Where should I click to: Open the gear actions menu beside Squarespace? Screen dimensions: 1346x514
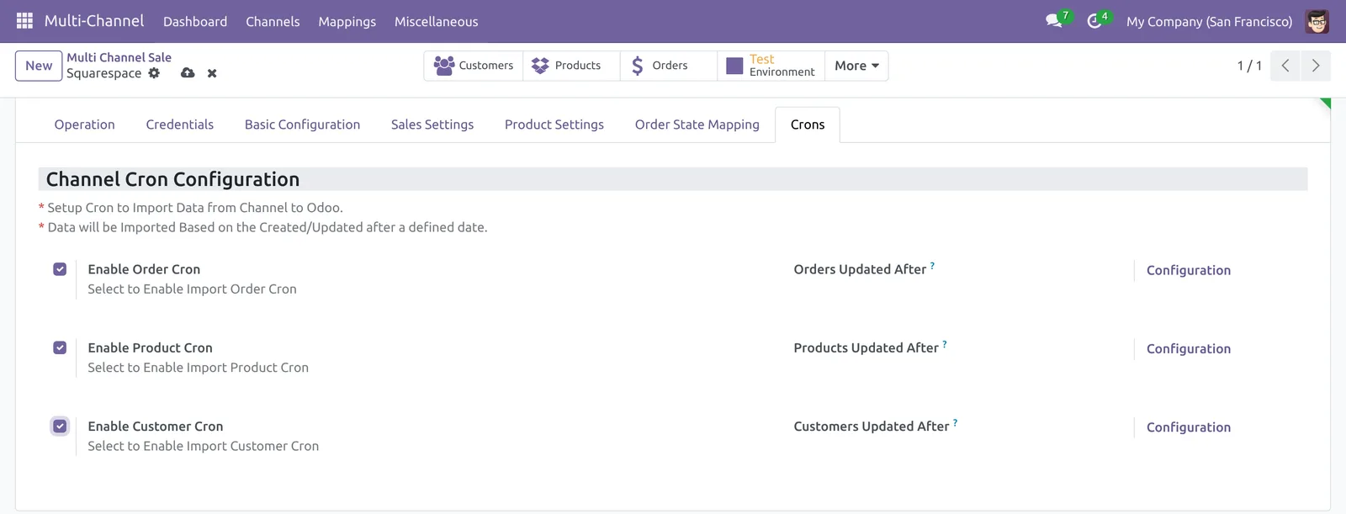(x=154, y=73)
